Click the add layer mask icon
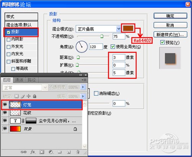Screen dimensions: 192x157 [42, 152]
